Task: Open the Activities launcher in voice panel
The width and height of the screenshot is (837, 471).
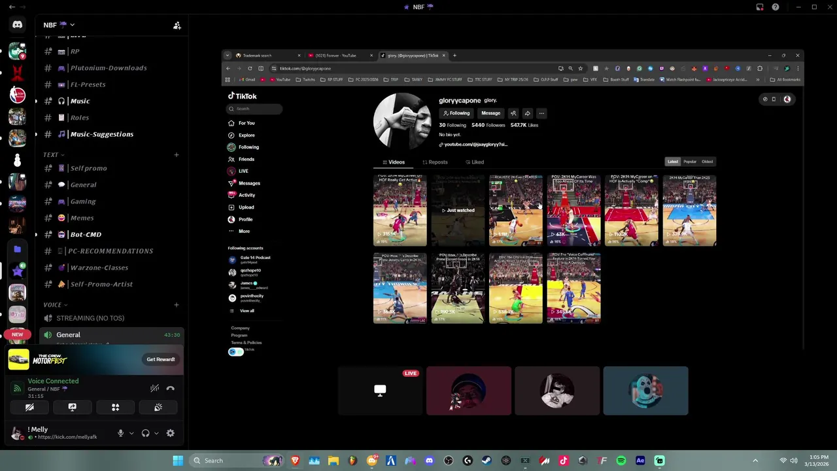Action: (x=115, y=407)
